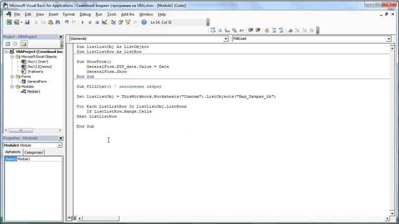Select the Categorized properties tab
This screenshot has height=224, width=399.
click(x=33, y=152)
